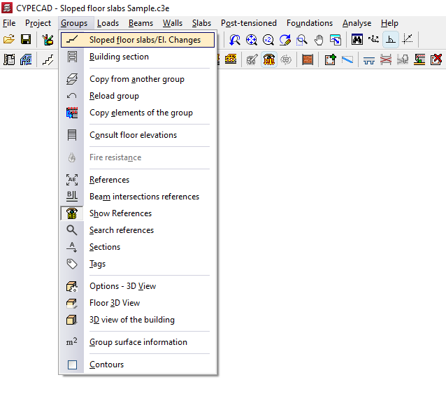Click the yellow floor plan toolbar icon

tap(231, 59)
